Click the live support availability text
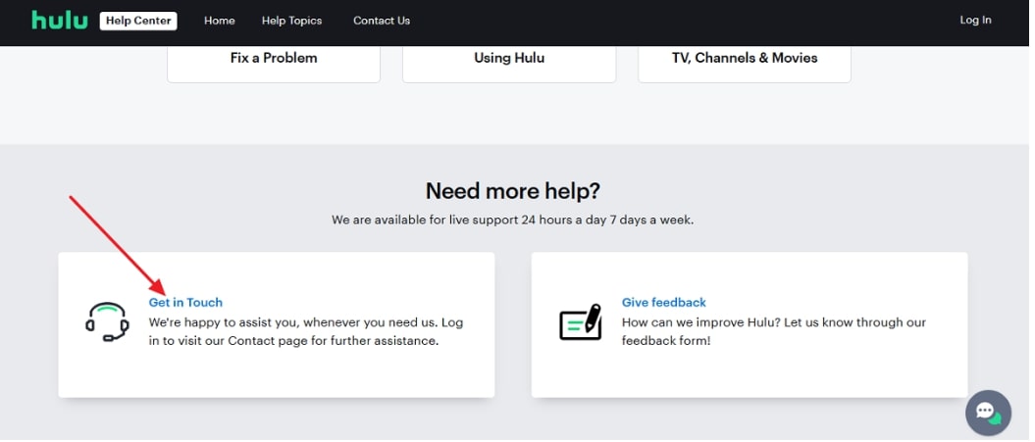 pos(513,221)
